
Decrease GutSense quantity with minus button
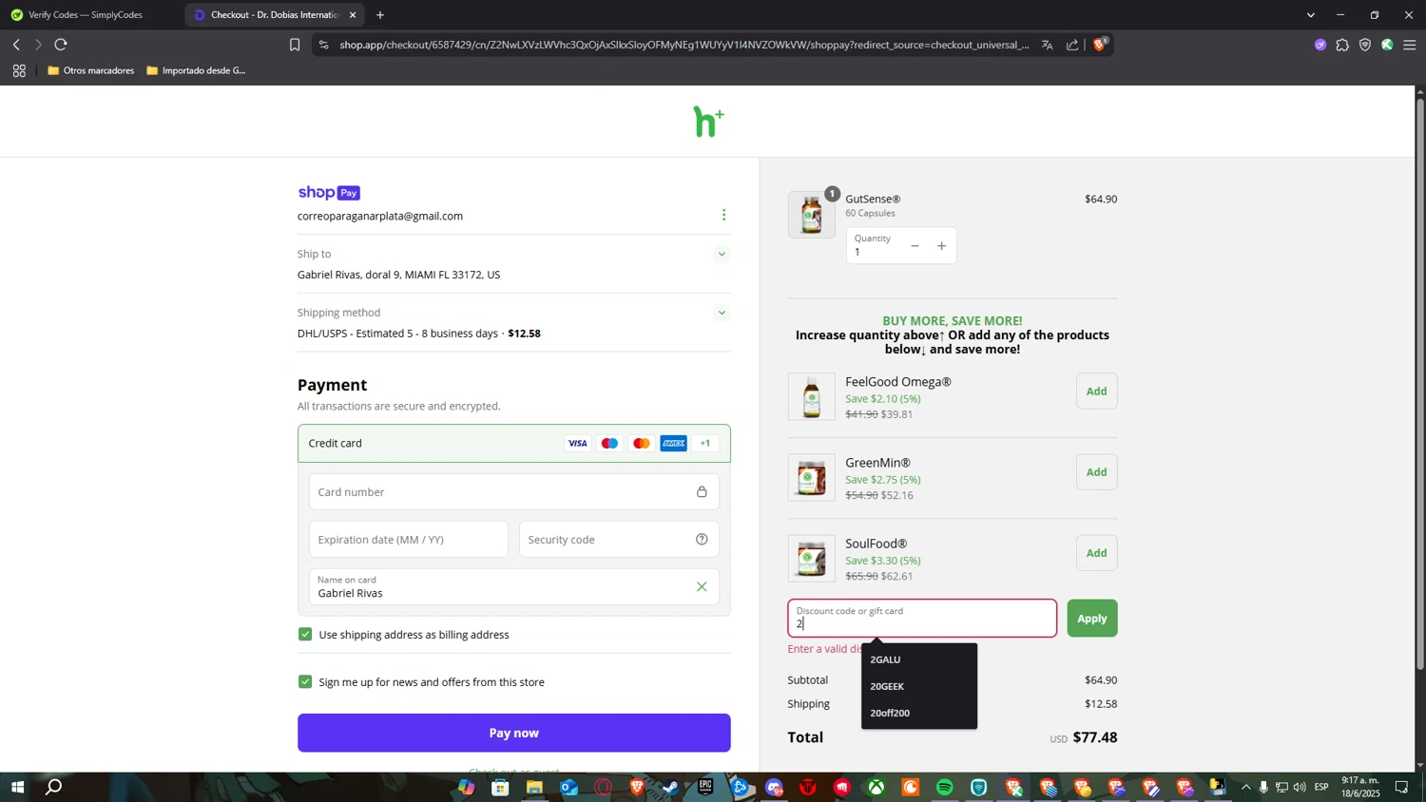tap(915, 246)
